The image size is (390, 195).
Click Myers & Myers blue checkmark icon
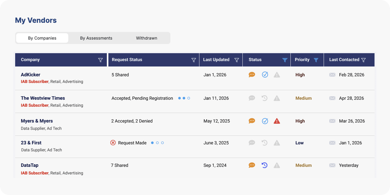[x=265, y=121]
